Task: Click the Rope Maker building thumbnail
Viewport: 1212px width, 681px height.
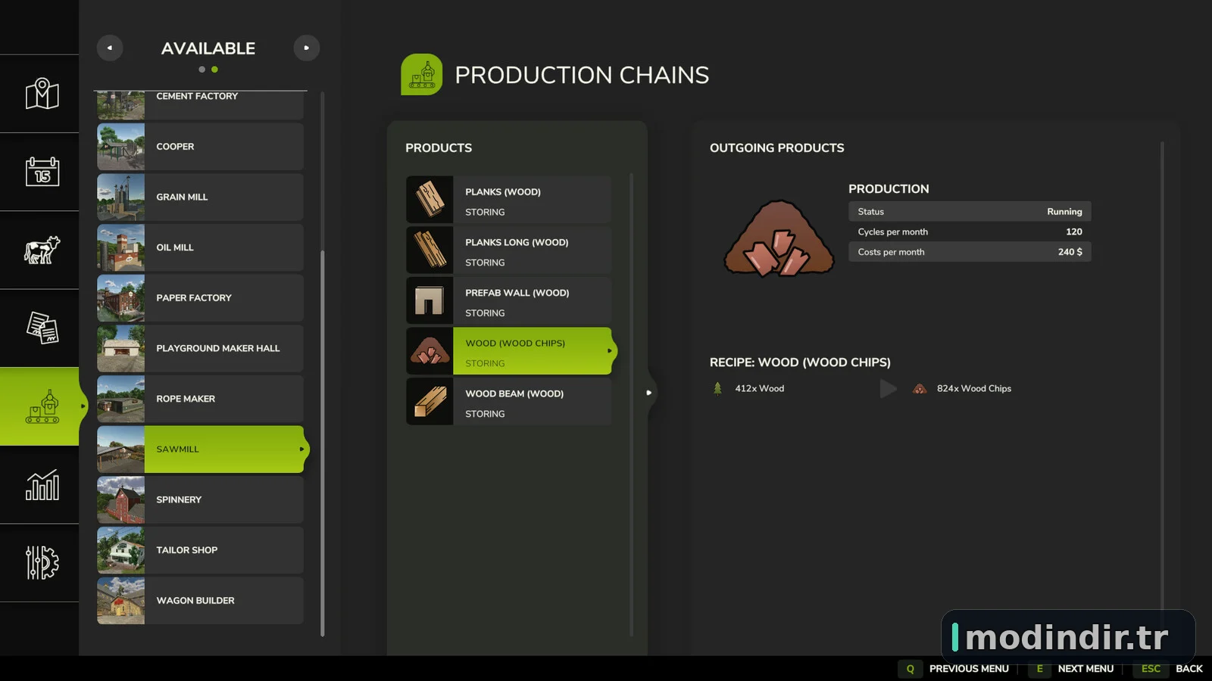Action: pos(120,399)
